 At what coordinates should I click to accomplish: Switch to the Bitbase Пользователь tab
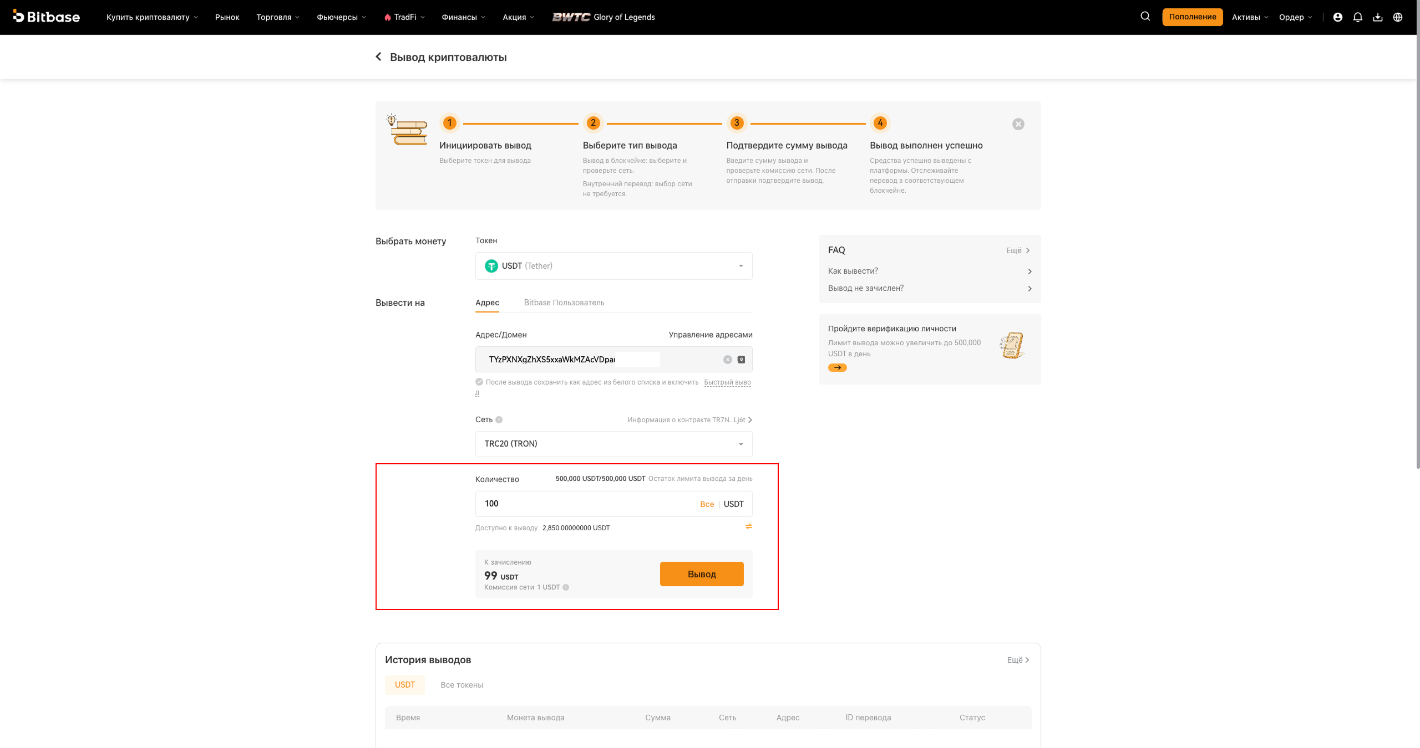point(564,303)
